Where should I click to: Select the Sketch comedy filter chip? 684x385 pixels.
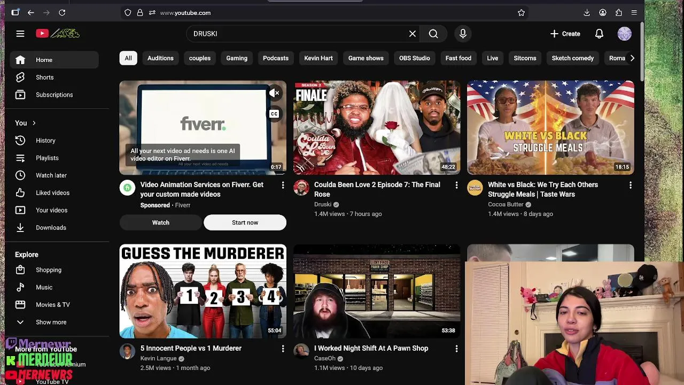573,58
